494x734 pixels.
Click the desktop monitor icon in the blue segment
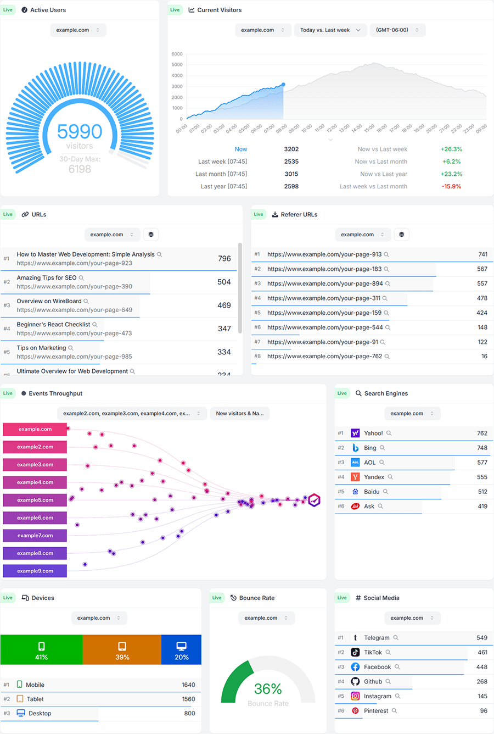click(181, 646)
